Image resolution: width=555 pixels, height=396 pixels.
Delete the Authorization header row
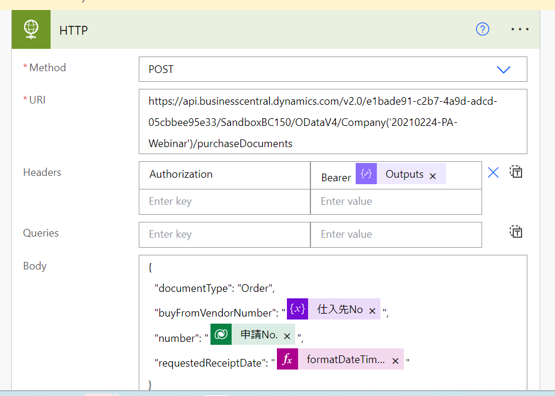pos(493,172)
